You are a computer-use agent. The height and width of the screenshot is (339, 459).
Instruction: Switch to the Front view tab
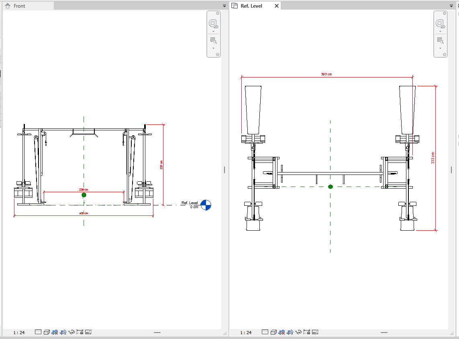(19, 6)
